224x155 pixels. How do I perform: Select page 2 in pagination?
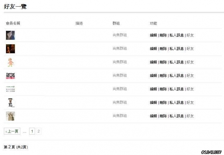pos(38,131)
